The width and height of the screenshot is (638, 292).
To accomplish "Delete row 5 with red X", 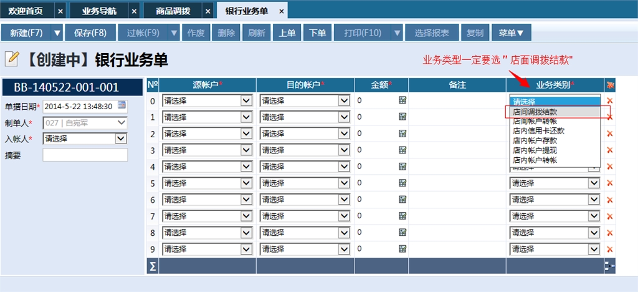I will coord(609,183).
